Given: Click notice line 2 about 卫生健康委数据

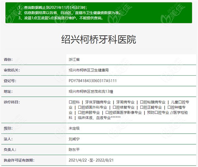Looking at the screenshot, I should (x=69, y=13).
